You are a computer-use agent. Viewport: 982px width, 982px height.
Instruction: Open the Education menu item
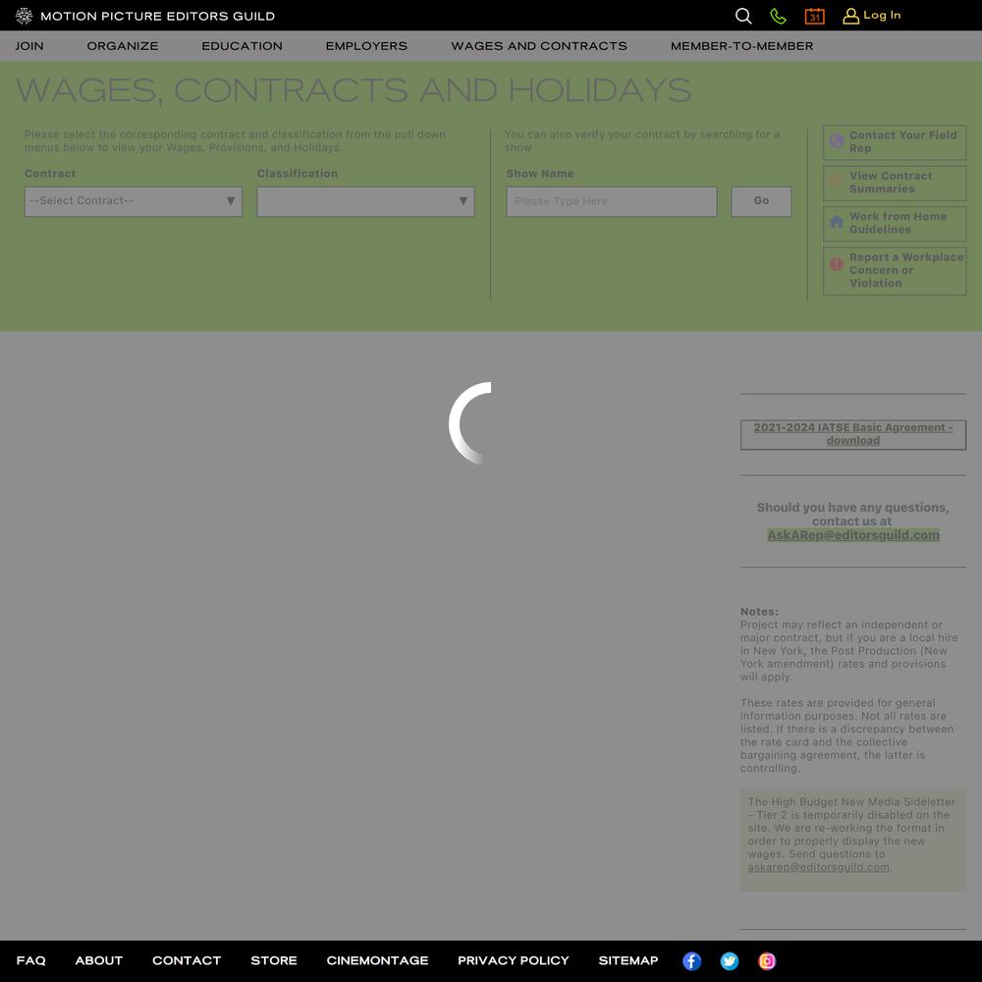(242, 46)
